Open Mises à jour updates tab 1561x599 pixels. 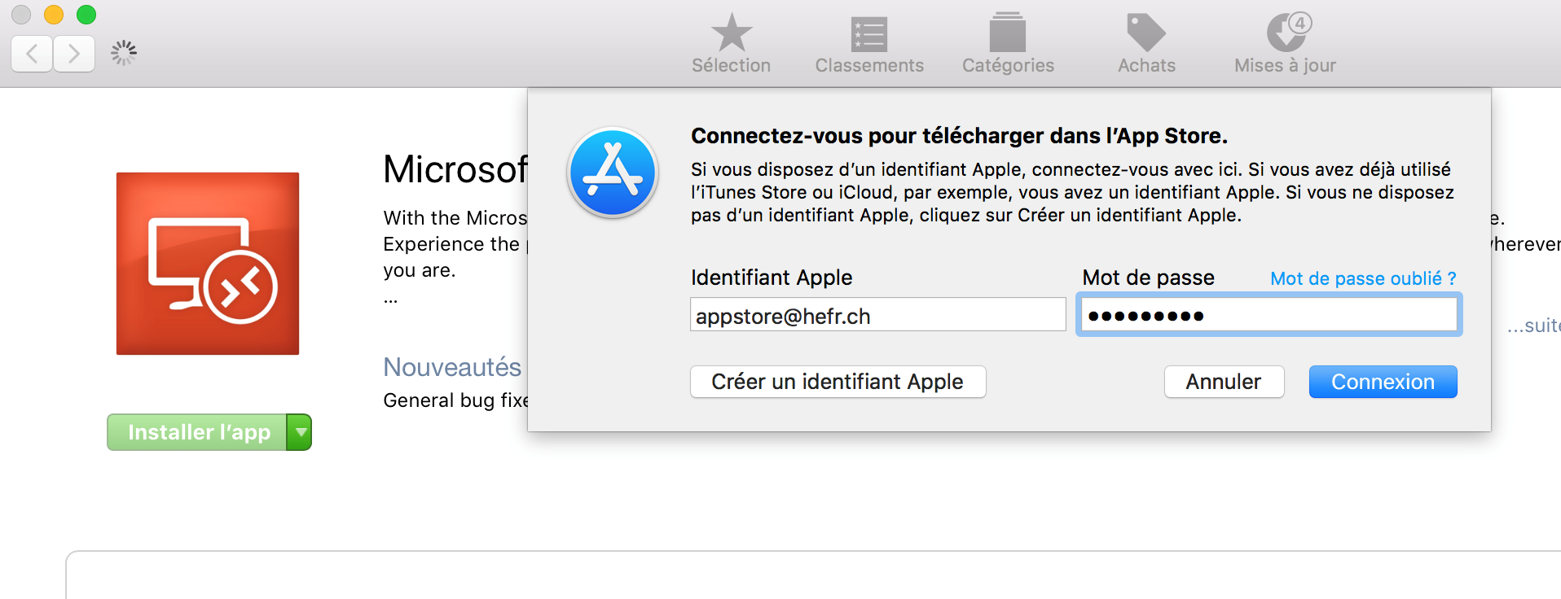[x=1285, y=43]
